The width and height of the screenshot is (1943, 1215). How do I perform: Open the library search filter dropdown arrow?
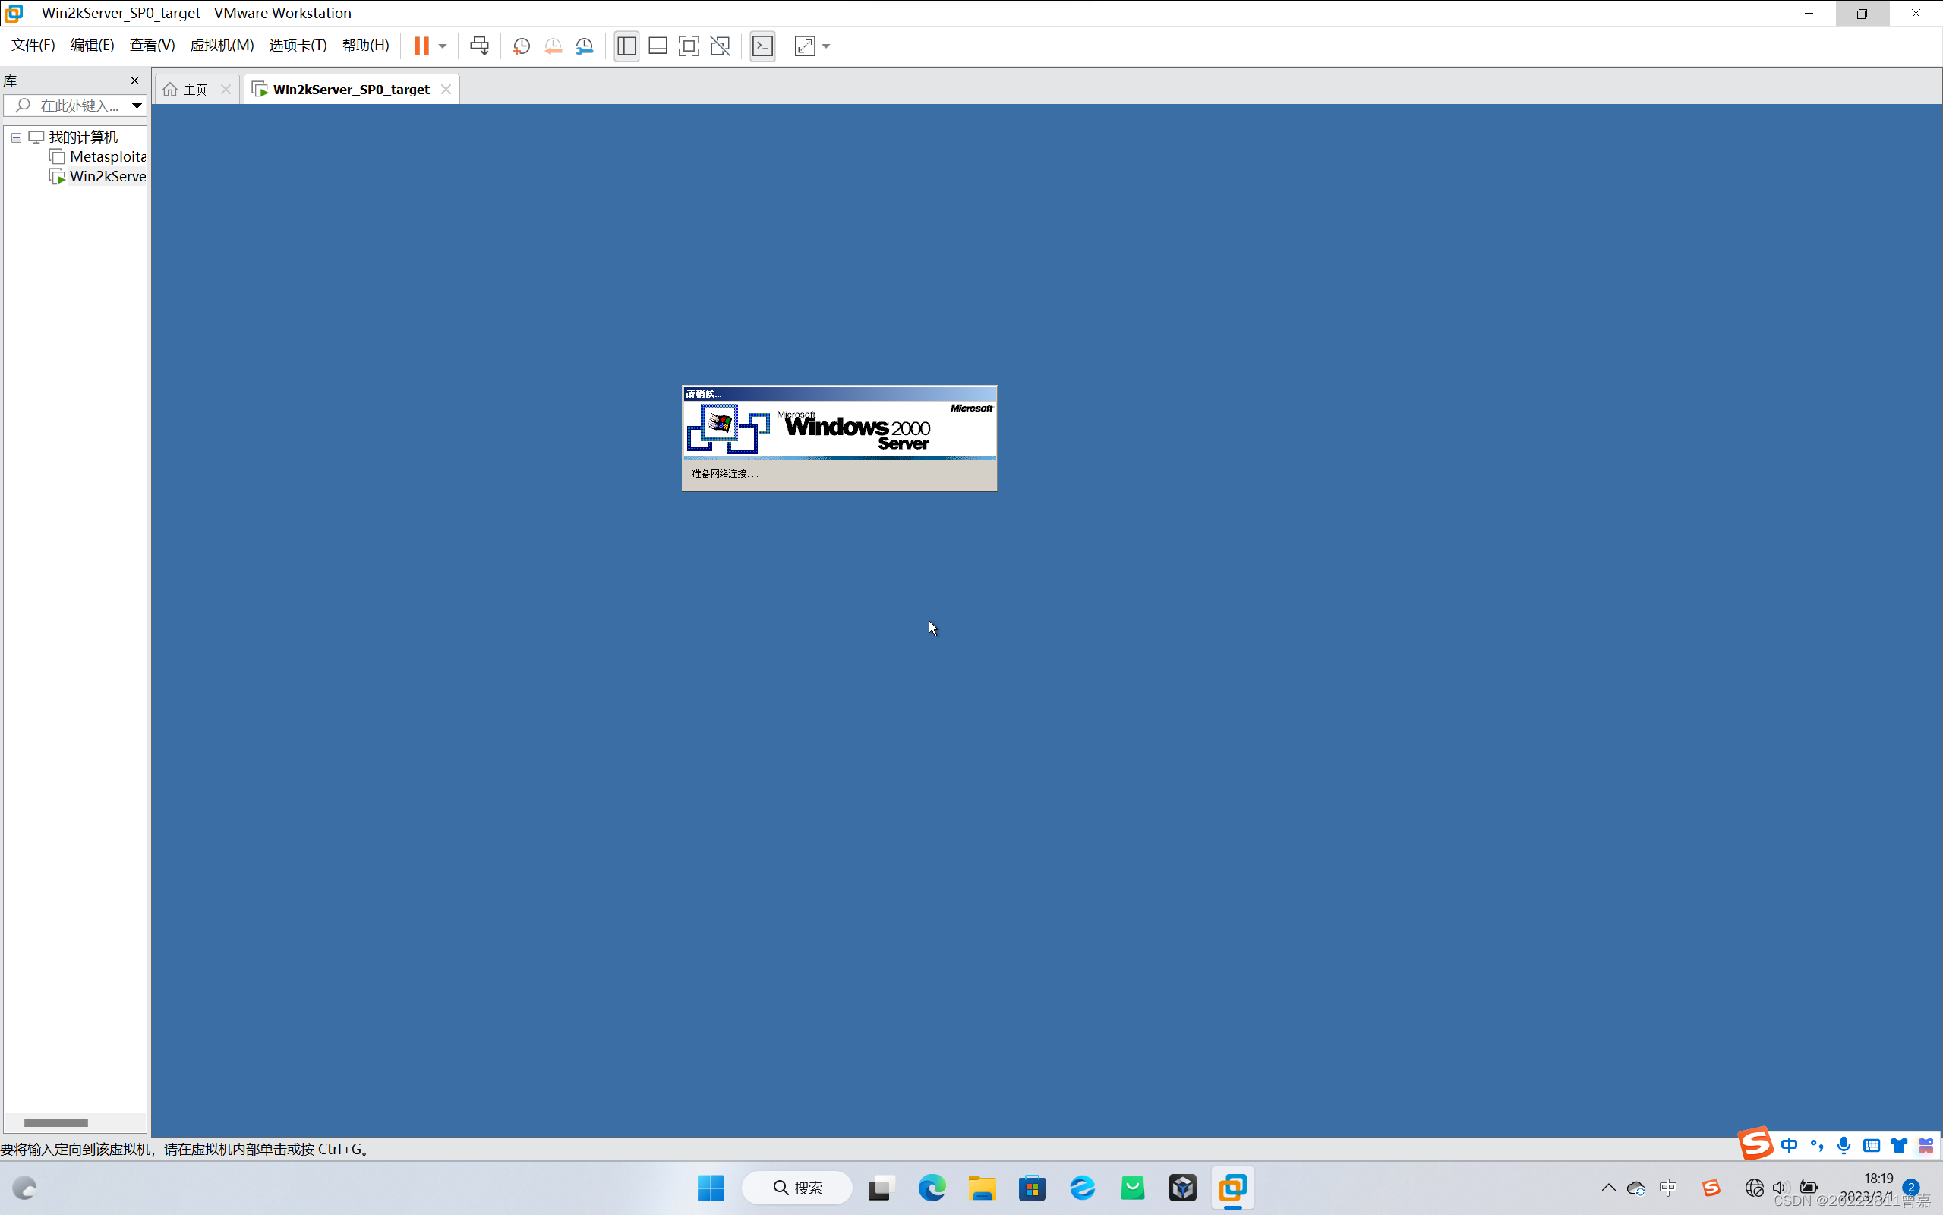[x=137, y=106]
